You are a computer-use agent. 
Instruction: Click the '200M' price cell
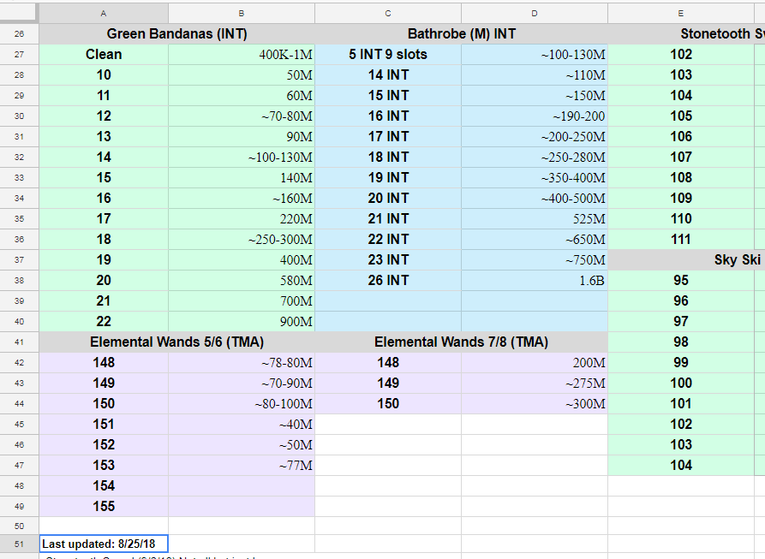click(x=535, y=363)
